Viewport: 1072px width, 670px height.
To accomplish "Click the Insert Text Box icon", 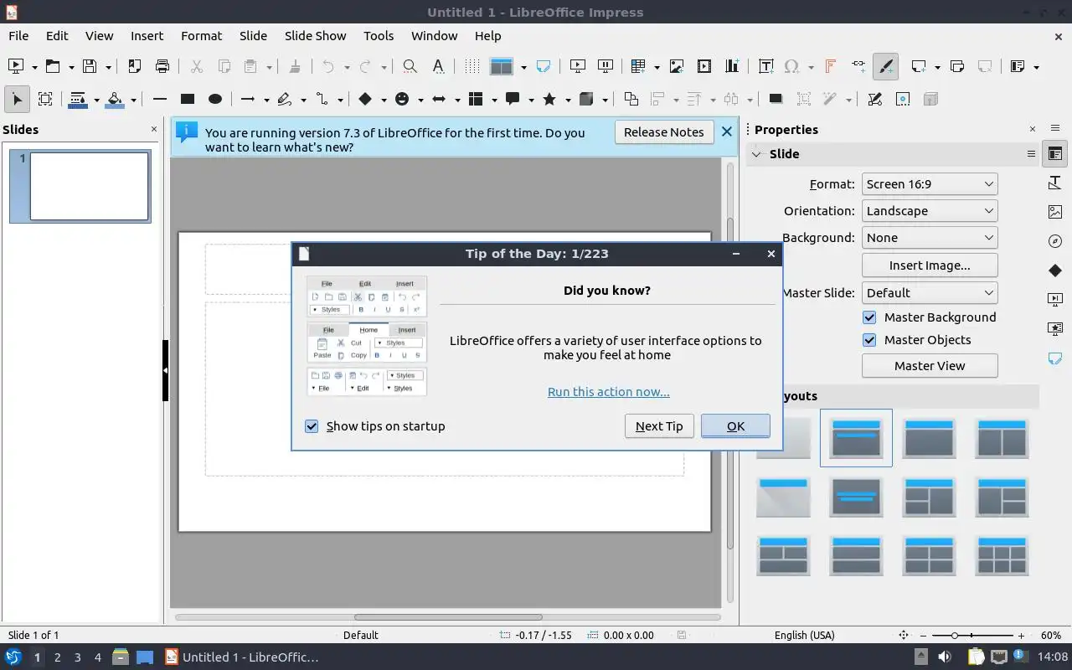I will [765, 66].
